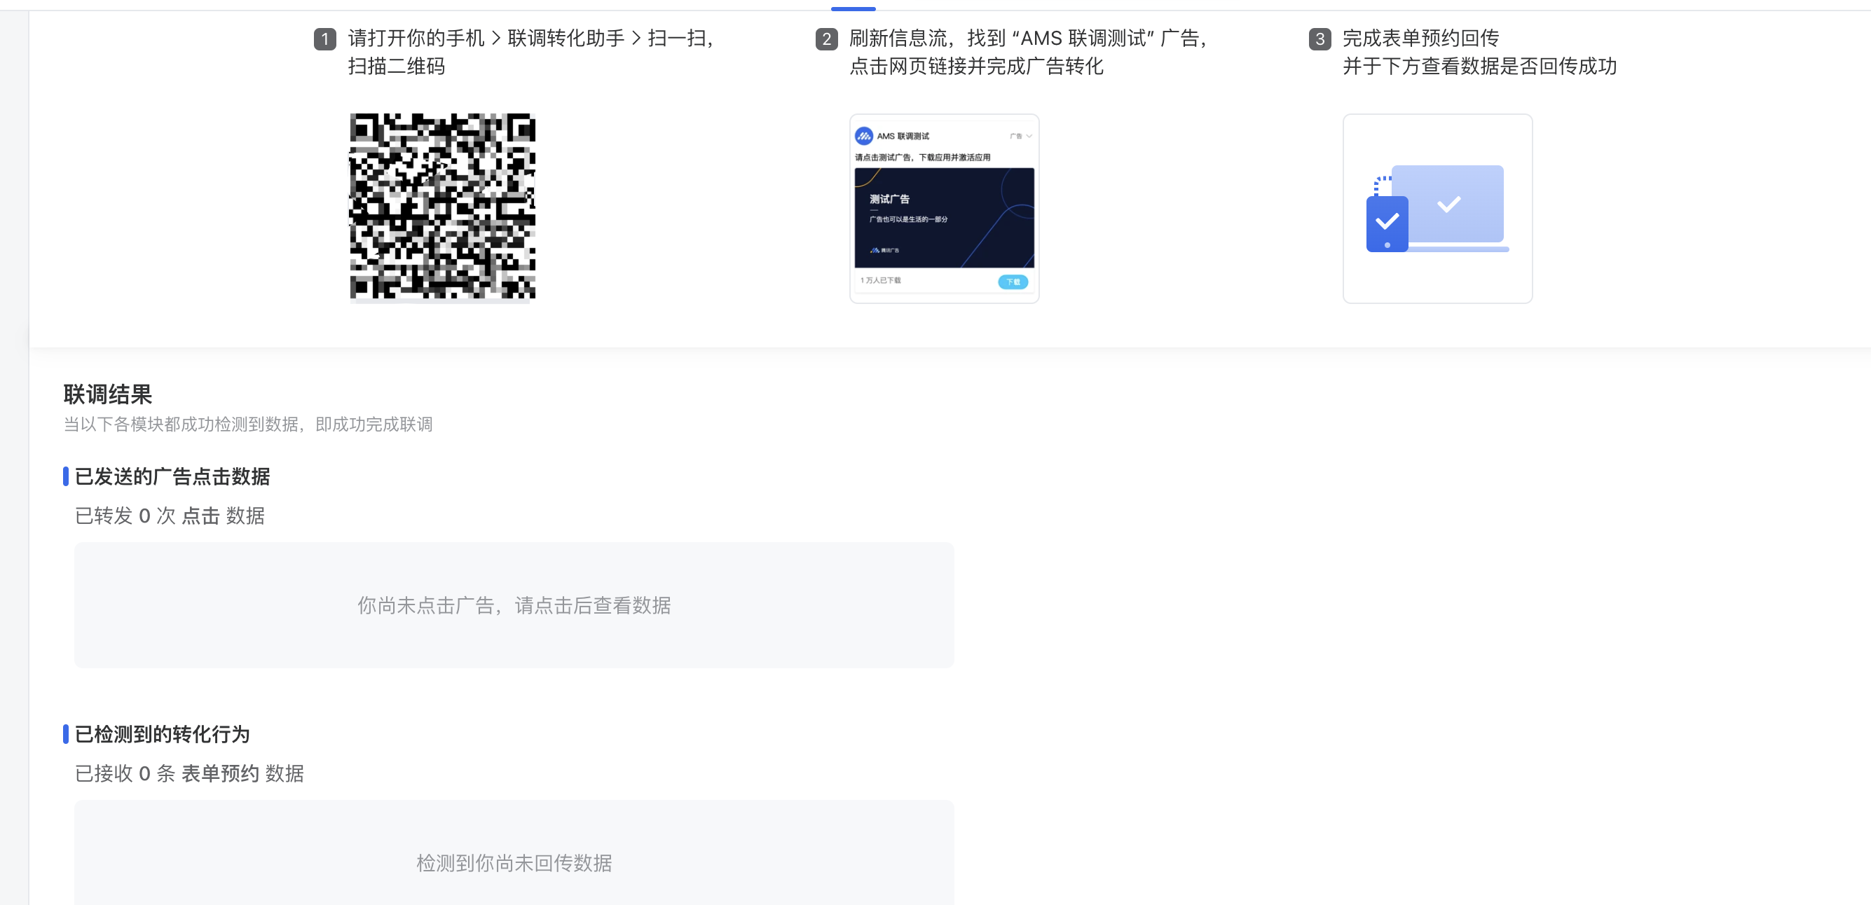Image resolution: width=1871 pixels, height=905 pixels.
Task: Click the phone checkmark icon in illustration
Action: (1387, 223)
